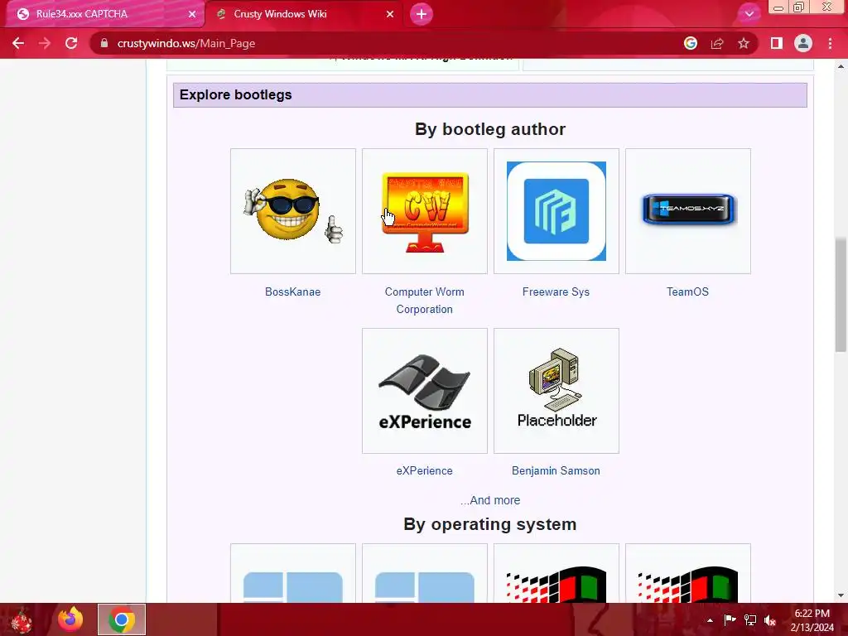This screenshot has width=848, height=636.
Task: Click the By bootleg author heading
Action: (490, 129)
